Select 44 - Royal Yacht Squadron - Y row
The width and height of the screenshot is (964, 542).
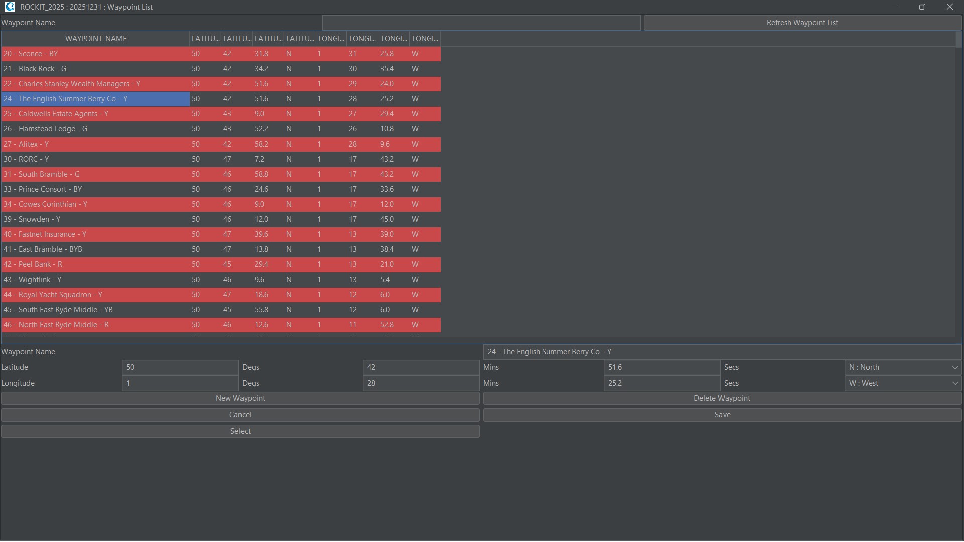95,295
